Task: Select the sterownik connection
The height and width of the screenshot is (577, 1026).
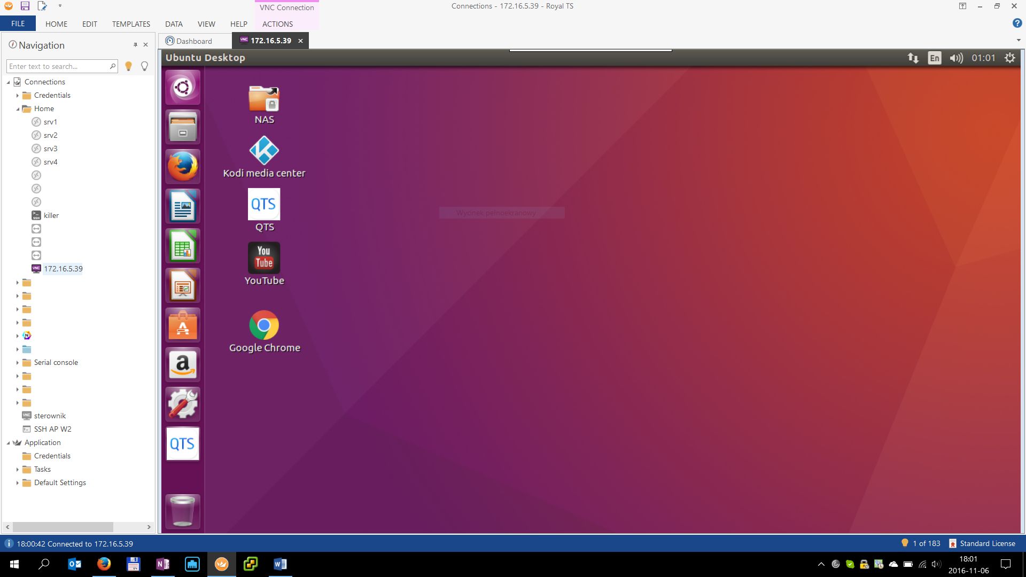Action: [50, 416]
